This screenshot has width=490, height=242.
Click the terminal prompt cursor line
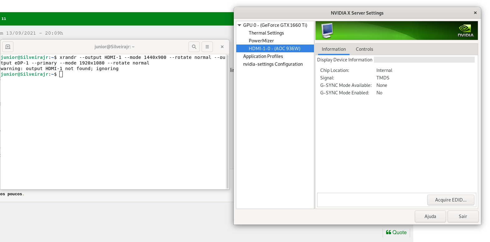(x=32, y=74)
